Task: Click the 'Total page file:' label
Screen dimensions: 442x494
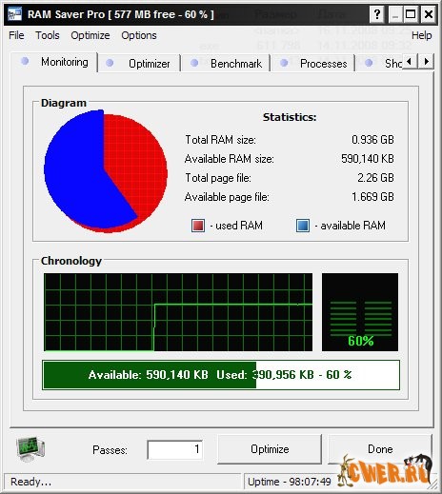Action: click(x=218, y=178)
